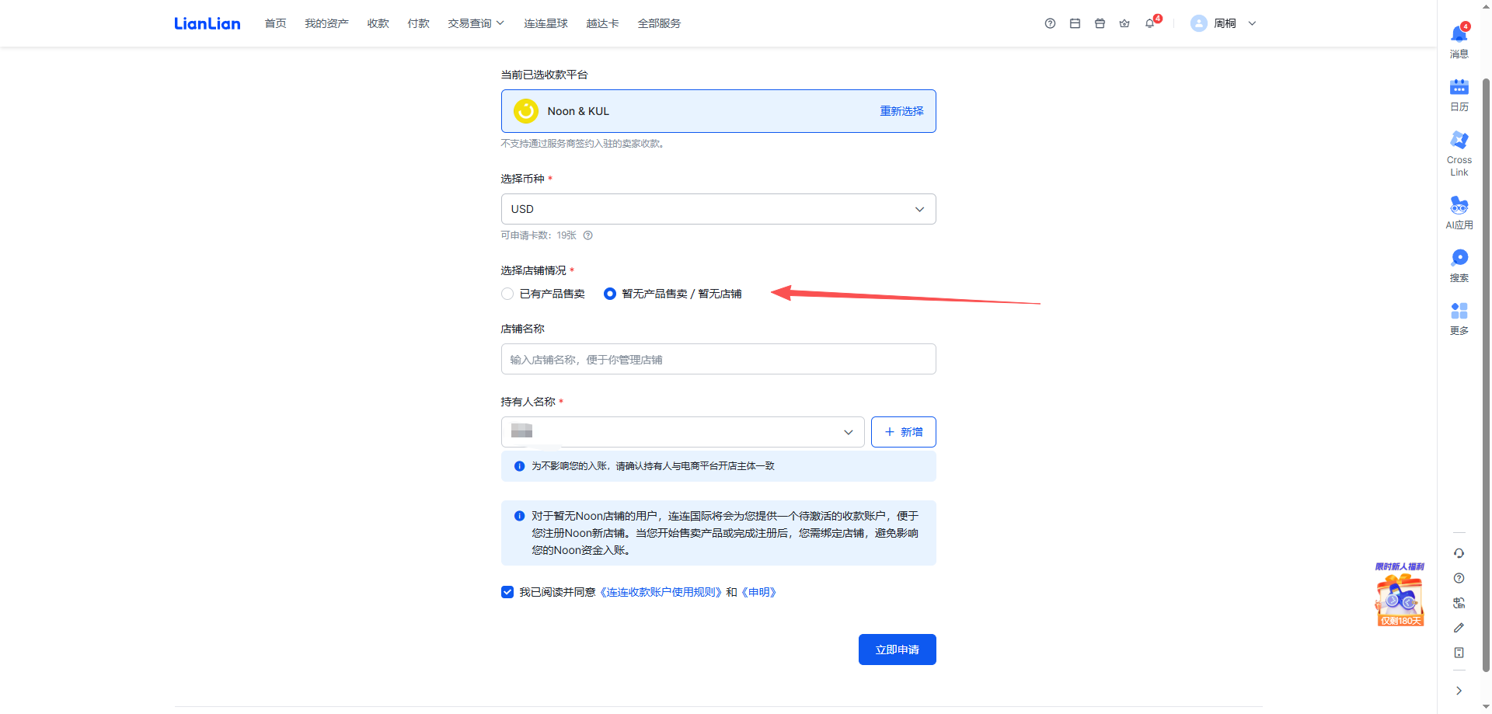Screen dimensions: 1492x714
Task: Open 《连连收款账户使用规则》 link
Action: (x=661, y=592)
